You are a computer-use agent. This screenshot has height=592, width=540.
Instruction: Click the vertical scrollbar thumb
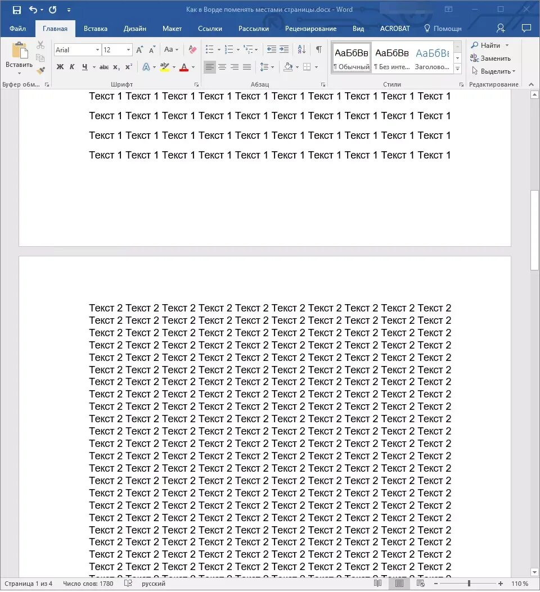(534, 231)
